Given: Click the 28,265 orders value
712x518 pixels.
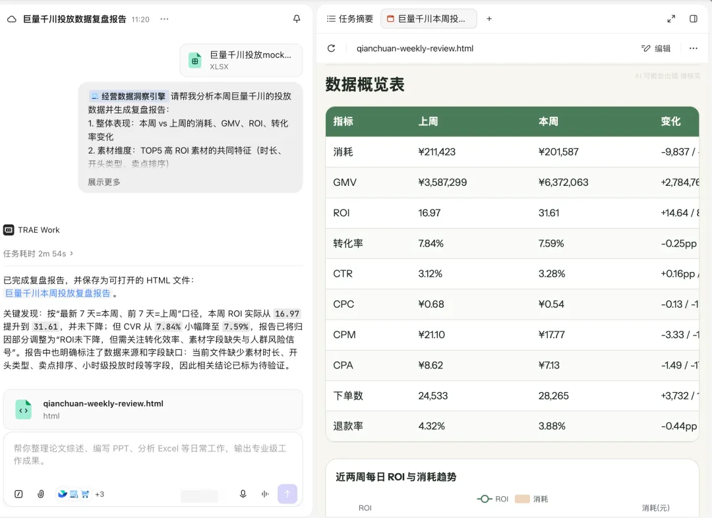Looking at the screenshot, I should coord(554,395).
